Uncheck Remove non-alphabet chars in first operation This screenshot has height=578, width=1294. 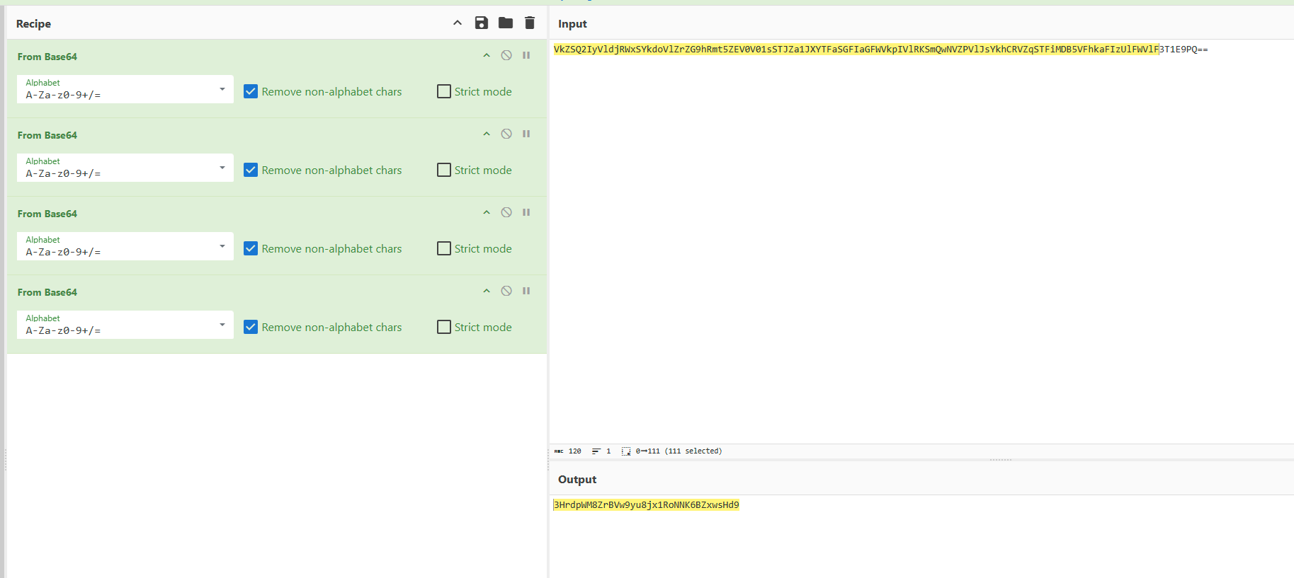(251, 91)
